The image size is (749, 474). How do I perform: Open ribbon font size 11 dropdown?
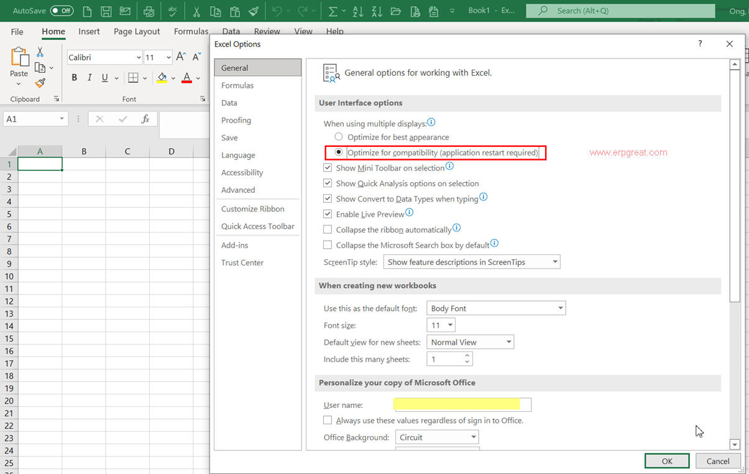point(168,57)
